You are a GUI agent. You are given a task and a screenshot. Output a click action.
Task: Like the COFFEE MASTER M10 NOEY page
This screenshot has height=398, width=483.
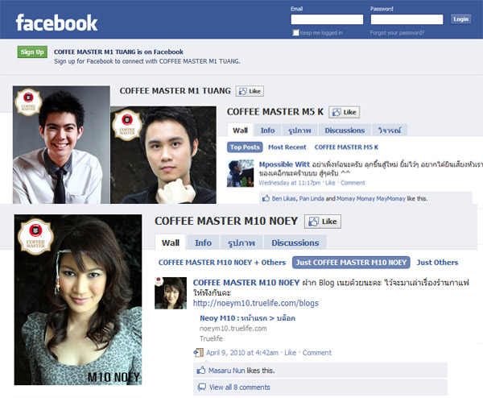323,222
